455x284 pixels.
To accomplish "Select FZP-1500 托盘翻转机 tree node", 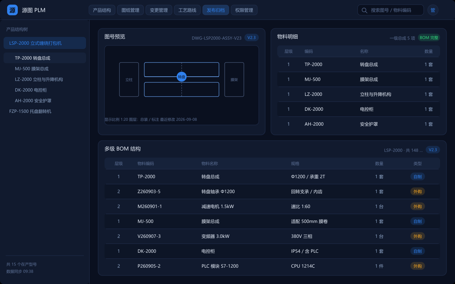I will 45,111.
